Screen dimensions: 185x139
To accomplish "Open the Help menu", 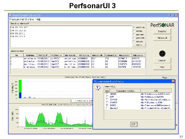I will click(38, 19).
